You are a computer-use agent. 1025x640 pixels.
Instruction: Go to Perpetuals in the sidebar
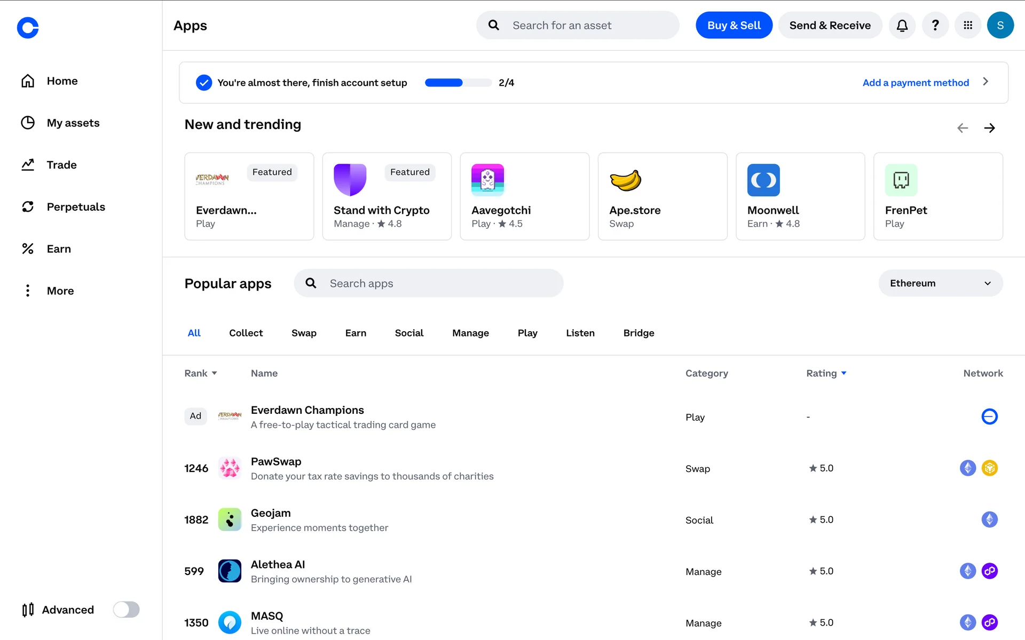75,207
